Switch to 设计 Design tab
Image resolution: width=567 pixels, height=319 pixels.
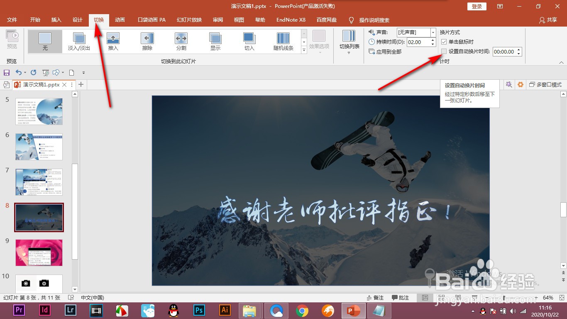point(77,20)
